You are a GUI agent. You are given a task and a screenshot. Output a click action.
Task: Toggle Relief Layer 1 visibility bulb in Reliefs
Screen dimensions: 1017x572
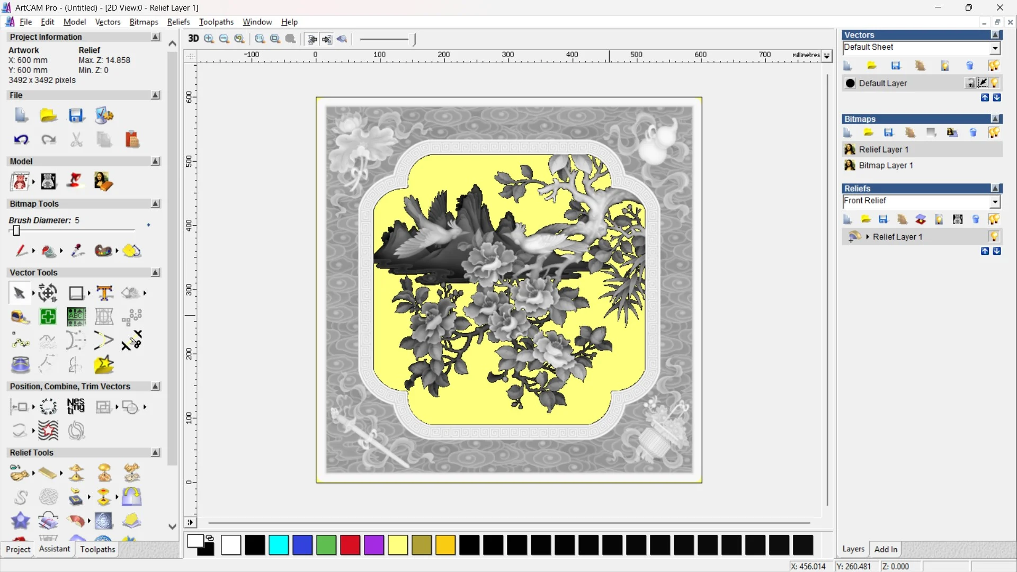coord(994,237)
